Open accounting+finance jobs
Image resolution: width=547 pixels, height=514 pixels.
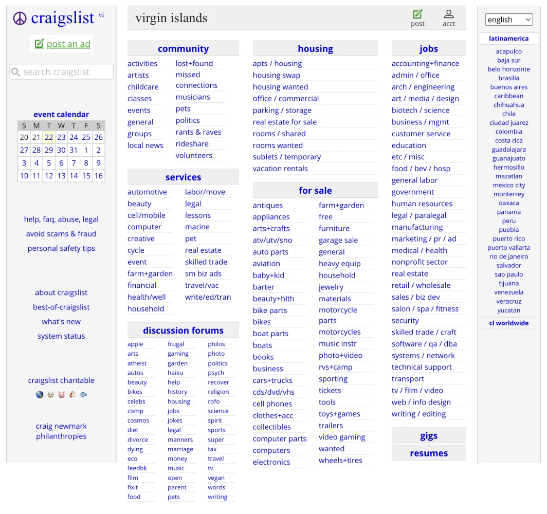tap(425, 63)
